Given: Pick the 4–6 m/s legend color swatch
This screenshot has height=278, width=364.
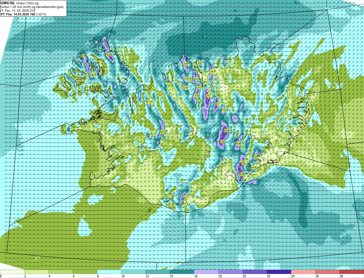Looking at the screenshot, I should tap(61, 272).
